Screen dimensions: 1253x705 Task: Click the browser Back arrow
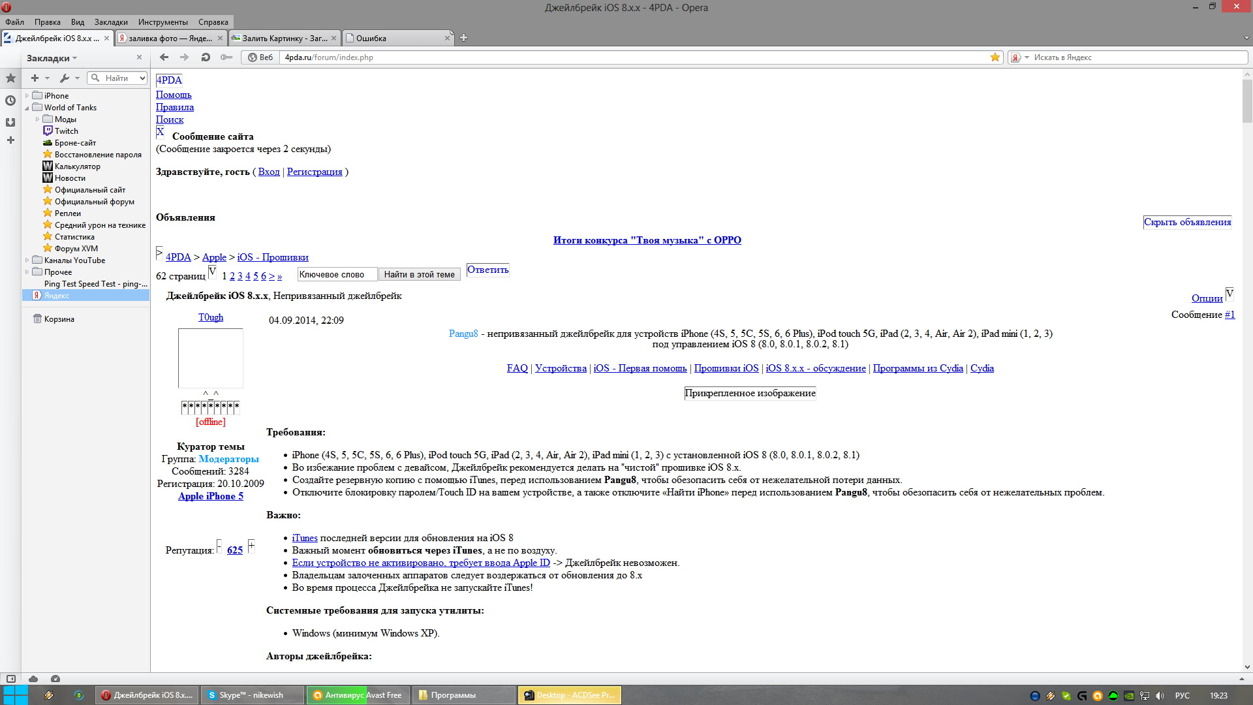pos(164,57)
